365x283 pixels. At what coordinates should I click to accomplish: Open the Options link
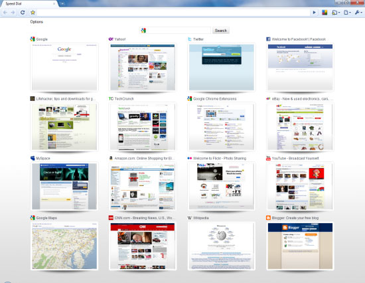[36, 22]
